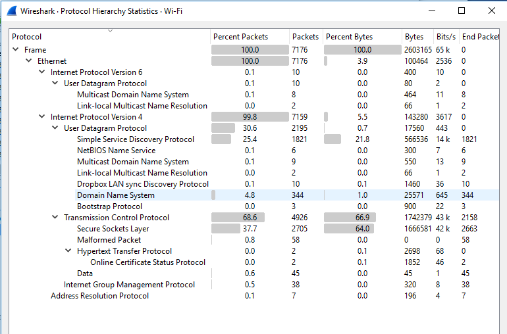Collapse the Frame tree node

(x=16, y=49)
